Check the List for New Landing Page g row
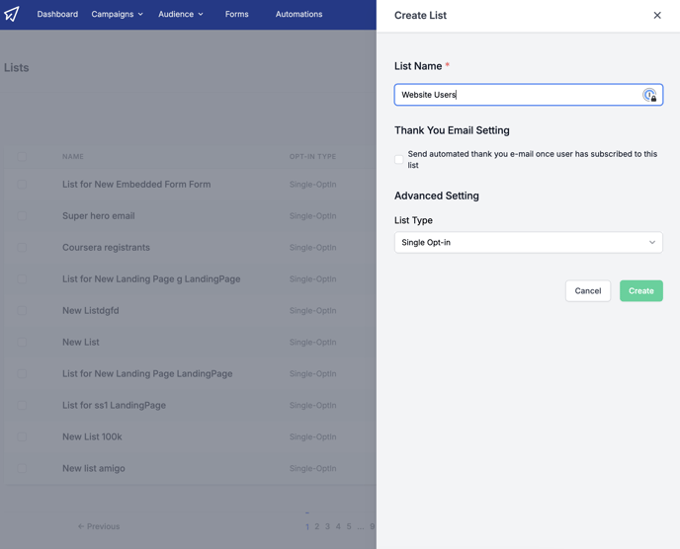Screen dimensions: 680x549 click(22, 279)
